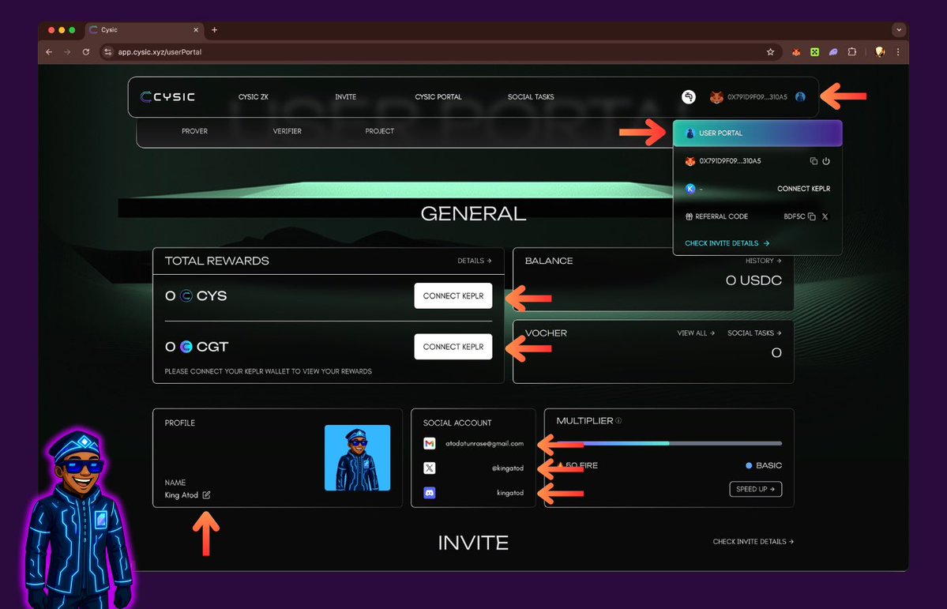Click the kingatod Discord name
This screenshot has width=947, height=609.
click(x=510, y=493)
